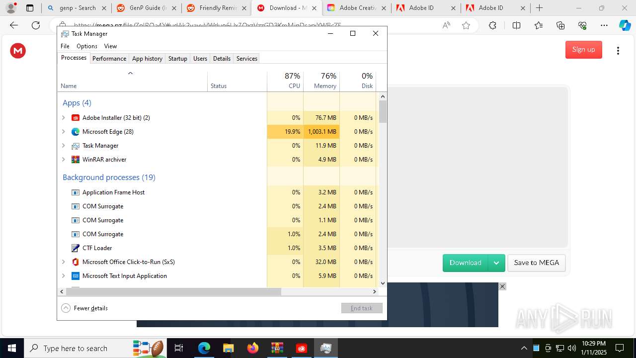Open Firefox from the taskbar

pos(253,348)
